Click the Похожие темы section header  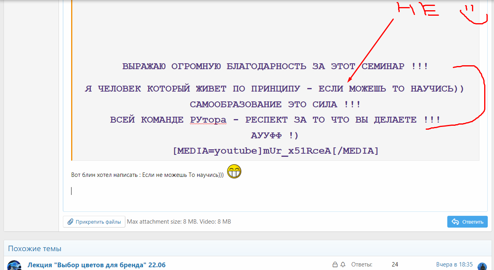tap(35, 248)
